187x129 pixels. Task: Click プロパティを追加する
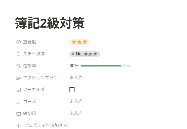[46, 125]
